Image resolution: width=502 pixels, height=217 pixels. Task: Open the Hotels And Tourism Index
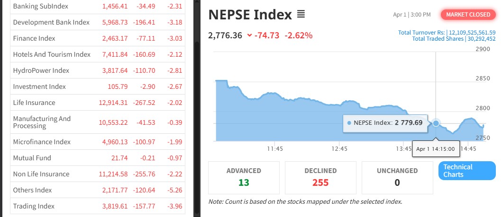pyautogui.click(x=52, y=54)
